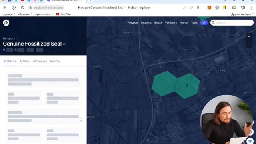Viewport: 256px width, 144px height.
Task: Bookmark this page with the bookmark icon
Action: pyautogui.click(x=198, y=8)
